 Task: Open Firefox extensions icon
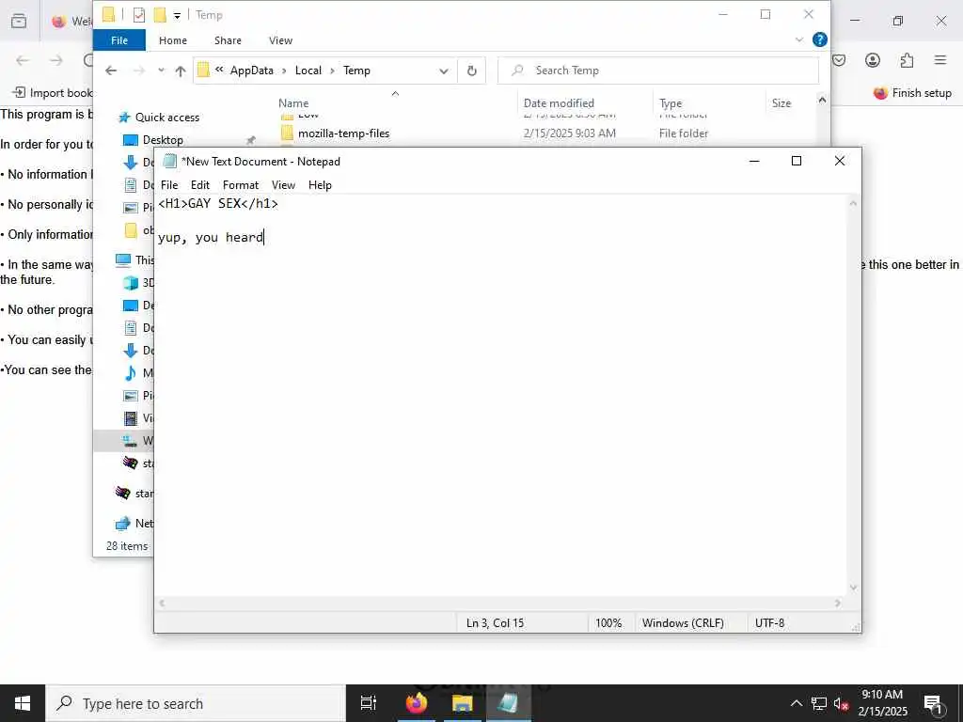tap(907, 60)
